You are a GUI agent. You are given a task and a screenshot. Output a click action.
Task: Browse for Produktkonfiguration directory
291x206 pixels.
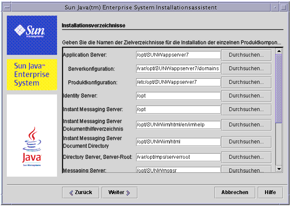coord(246,82)
